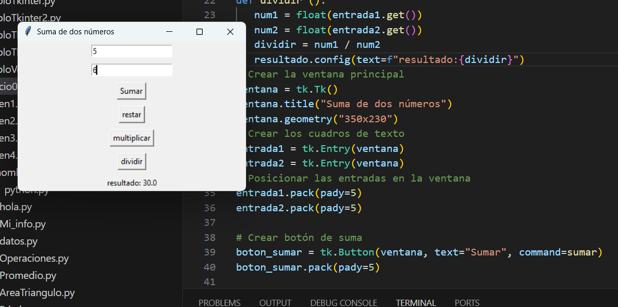Click line number 39 in the editor gutter
This screenshot has height=307, width=618.
(x=209, y=252)
